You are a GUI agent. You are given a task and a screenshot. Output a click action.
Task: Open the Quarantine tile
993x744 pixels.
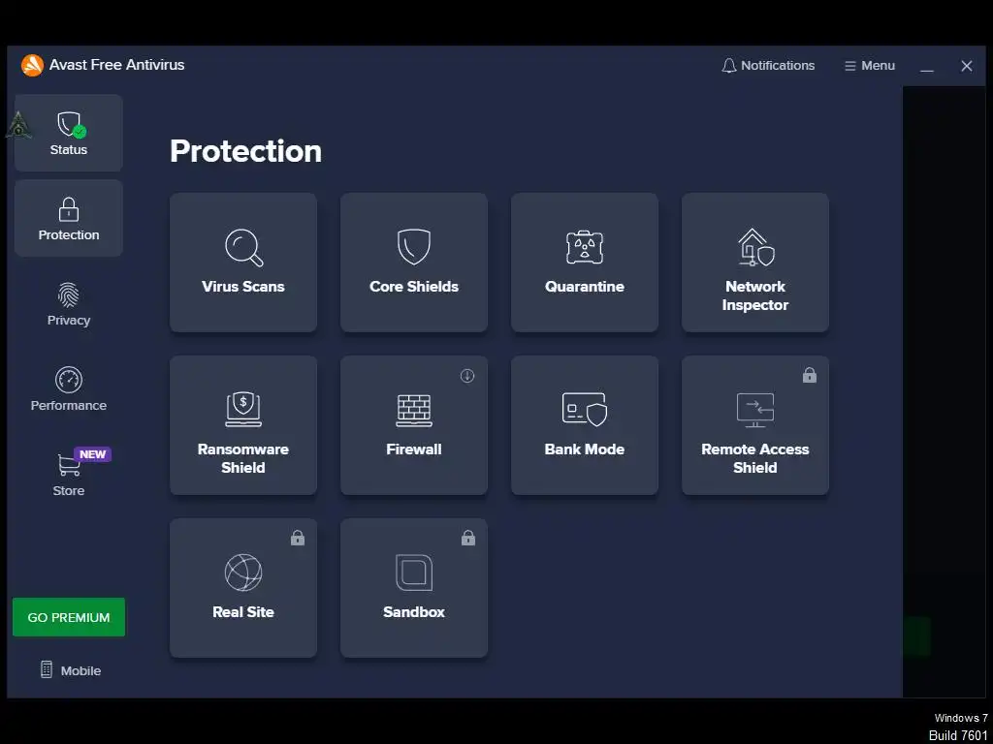pos(585,263)
